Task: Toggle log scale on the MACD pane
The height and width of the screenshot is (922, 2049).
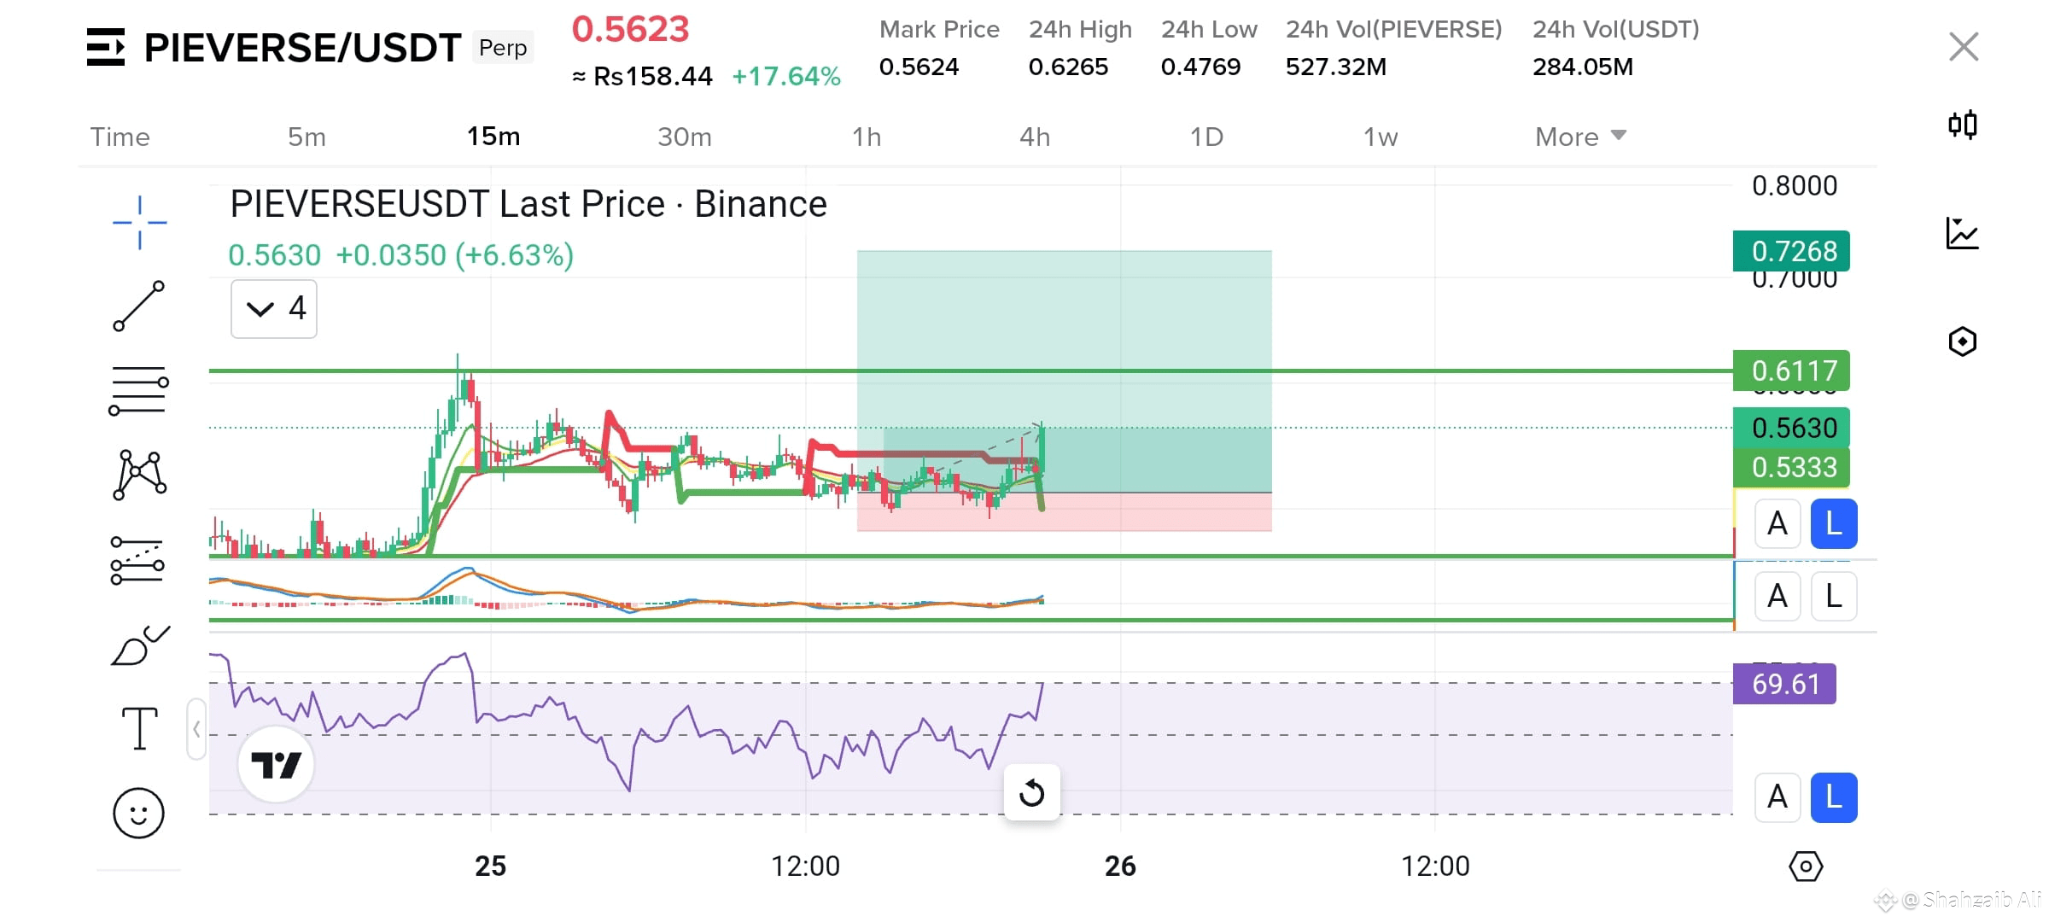Action: click(x=1834, y=596)
